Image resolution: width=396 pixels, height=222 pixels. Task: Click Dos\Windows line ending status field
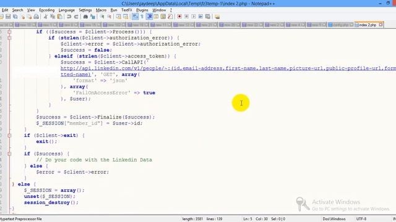tap(334, 219)
